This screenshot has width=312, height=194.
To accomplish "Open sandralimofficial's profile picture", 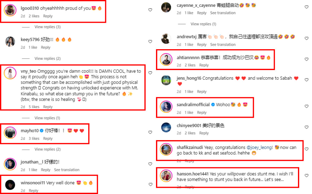I will [166, 106].
